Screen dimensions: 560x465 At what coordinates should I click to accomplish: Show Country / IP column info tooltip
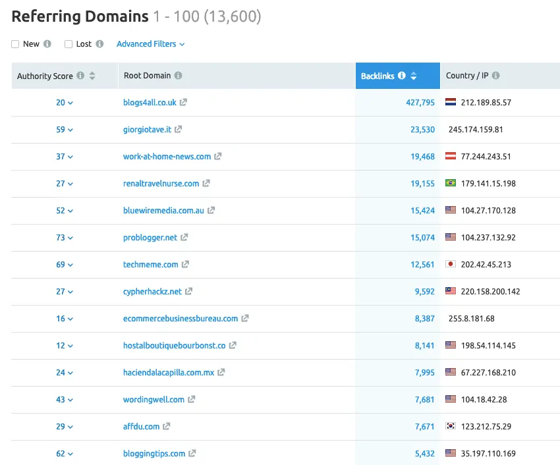tap(495, 75)
